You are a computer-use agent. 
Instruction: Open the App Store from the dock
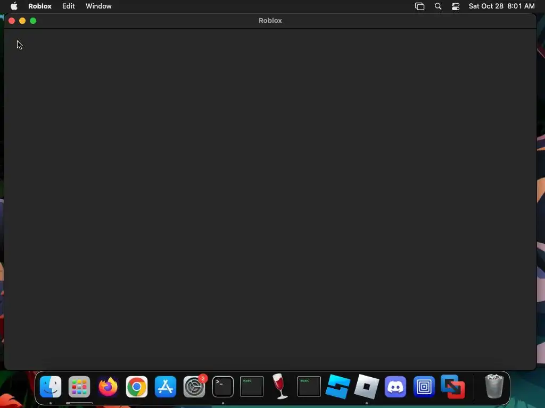[166, 387]
